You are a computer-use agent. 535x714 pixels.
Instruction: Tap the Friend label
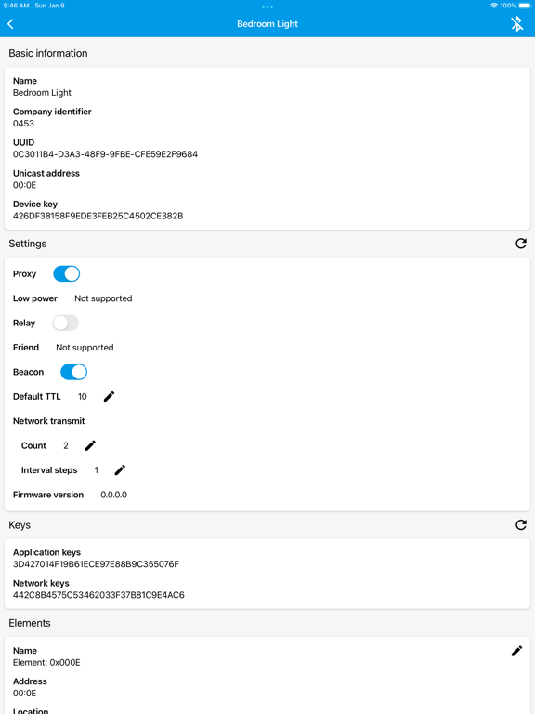pos(26,348)
